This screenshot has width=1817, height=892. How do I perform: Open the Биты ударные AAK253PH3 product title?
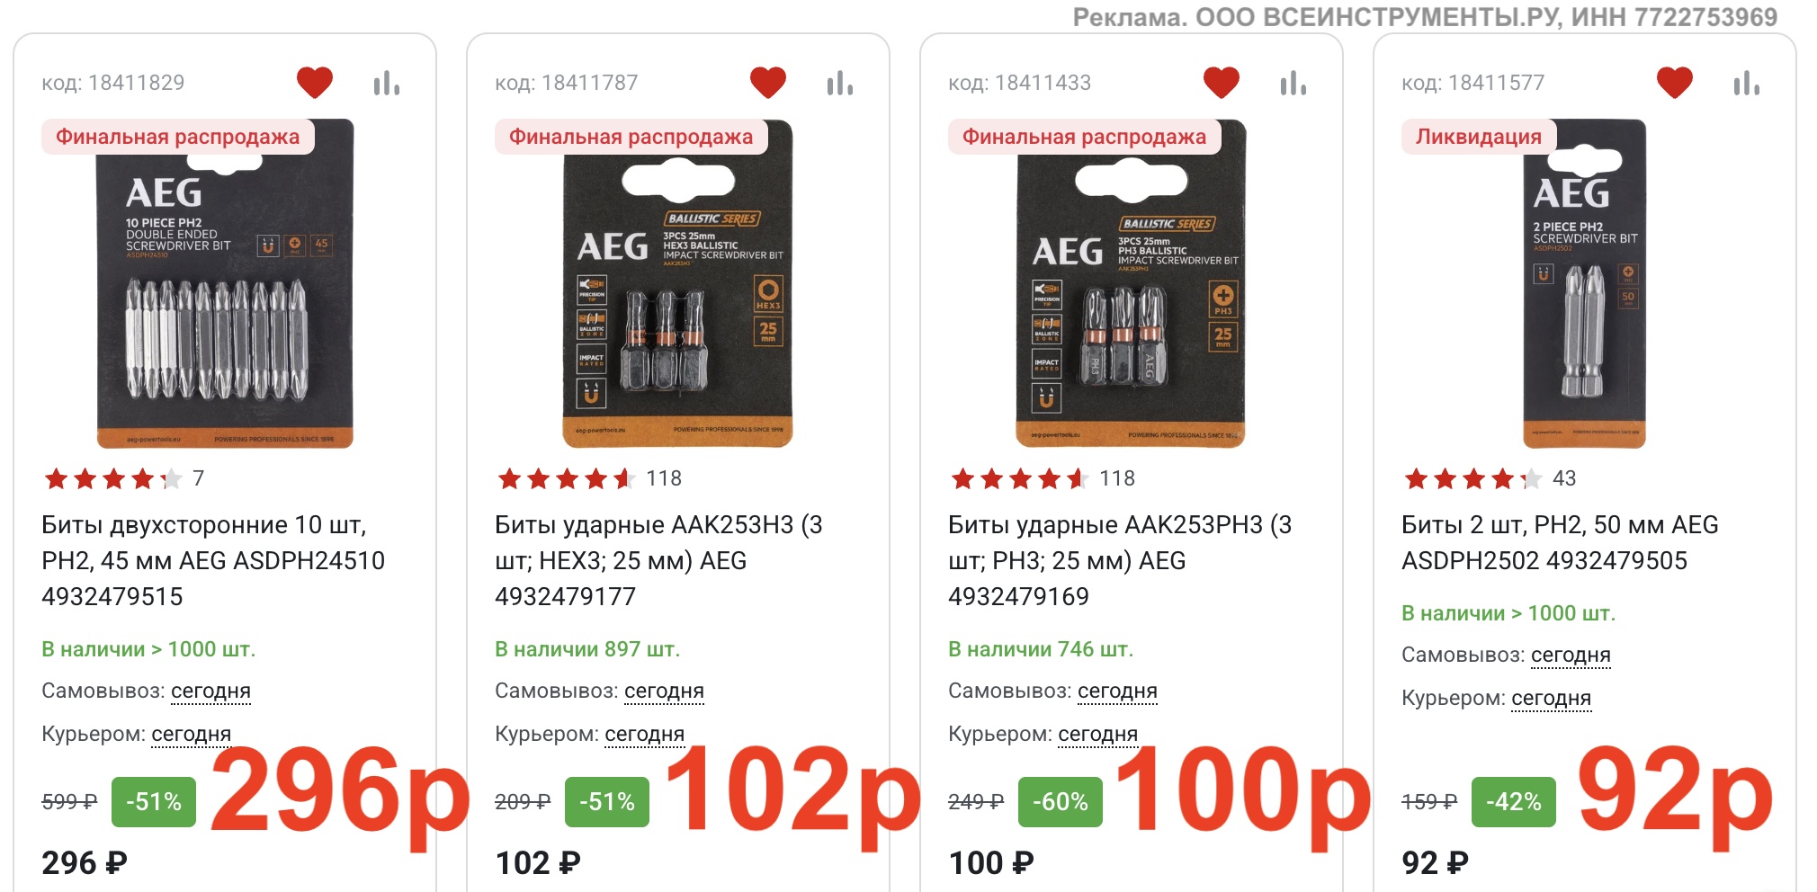click(1120, 560)
